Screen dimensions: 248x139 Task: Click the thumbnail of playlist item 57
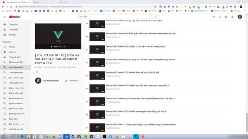(x=97, y=128)
